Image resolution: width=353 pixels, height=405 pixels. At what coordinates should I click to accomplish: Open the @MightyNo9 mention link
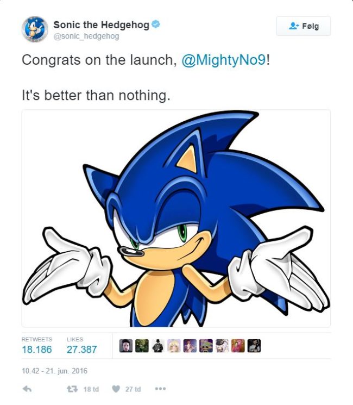[224, 60]
